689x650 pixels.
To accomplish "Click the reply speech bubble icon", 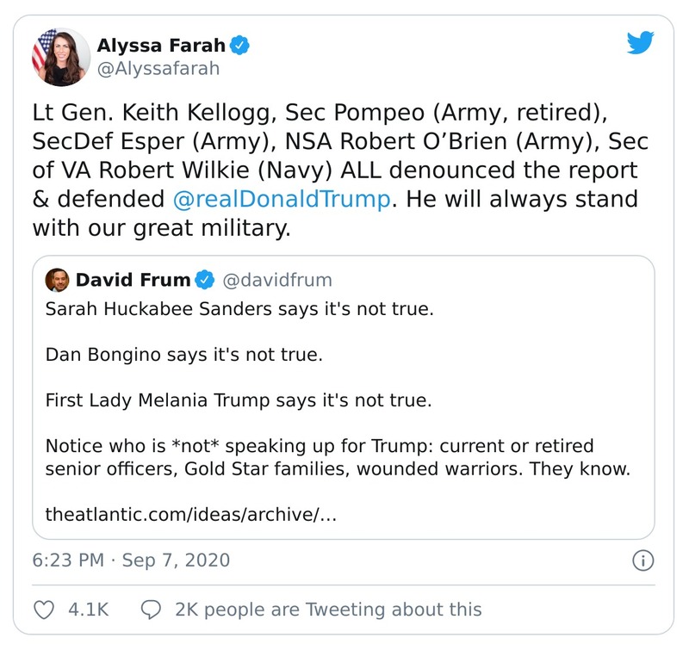I will tap(151, 610).
